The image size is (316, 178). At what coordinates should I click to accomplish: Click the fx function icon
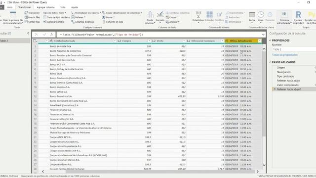[x=51, y=35]
